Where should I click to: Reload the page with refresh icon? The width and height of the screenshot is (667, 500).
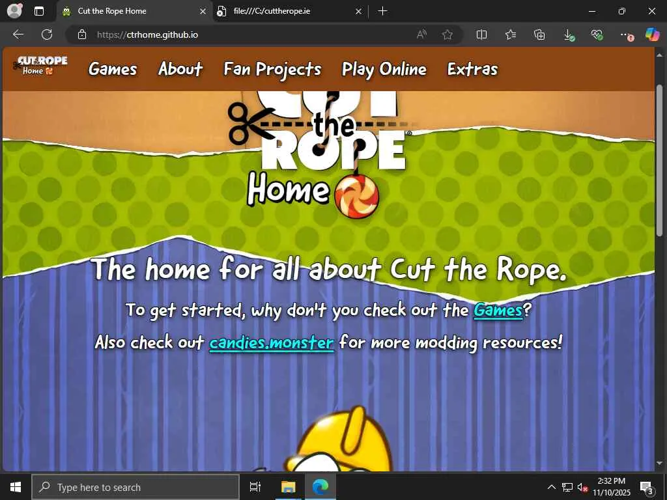47,35
